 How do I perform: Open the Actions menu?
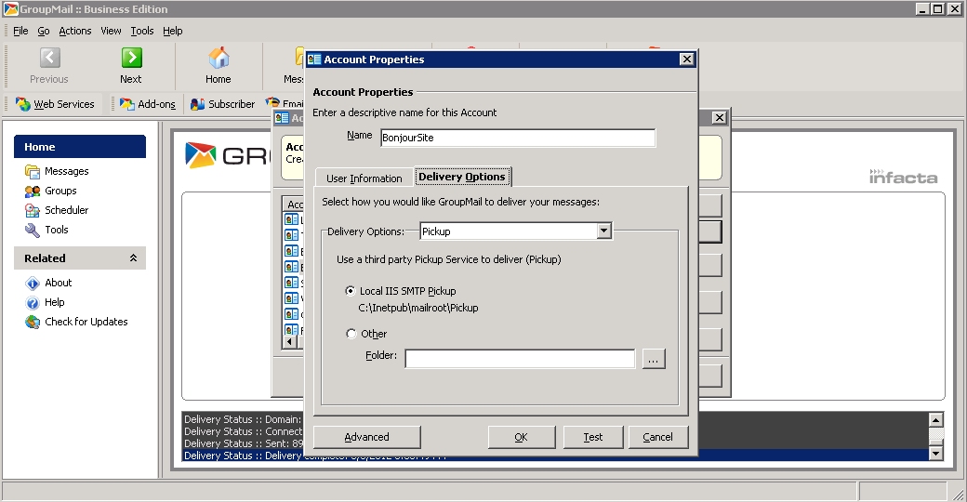pos(75,31)
